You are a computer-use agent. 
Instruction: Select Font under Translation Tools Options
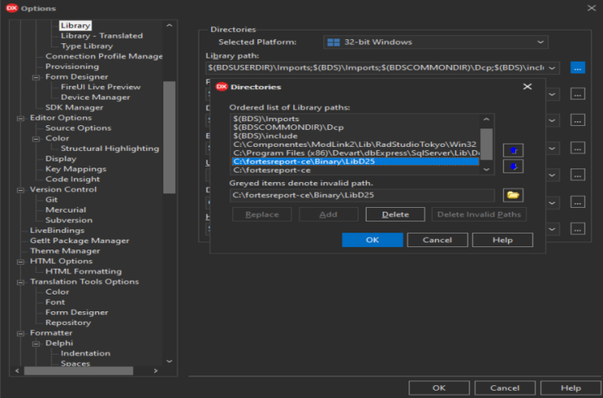[55, 302]
